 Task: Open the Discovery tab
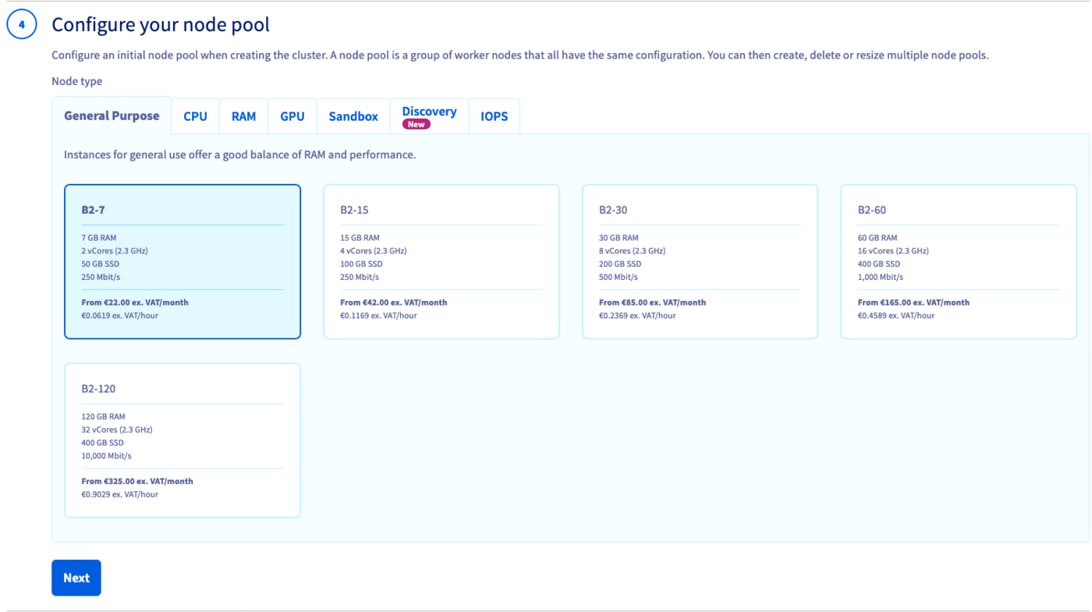[429, 111]
